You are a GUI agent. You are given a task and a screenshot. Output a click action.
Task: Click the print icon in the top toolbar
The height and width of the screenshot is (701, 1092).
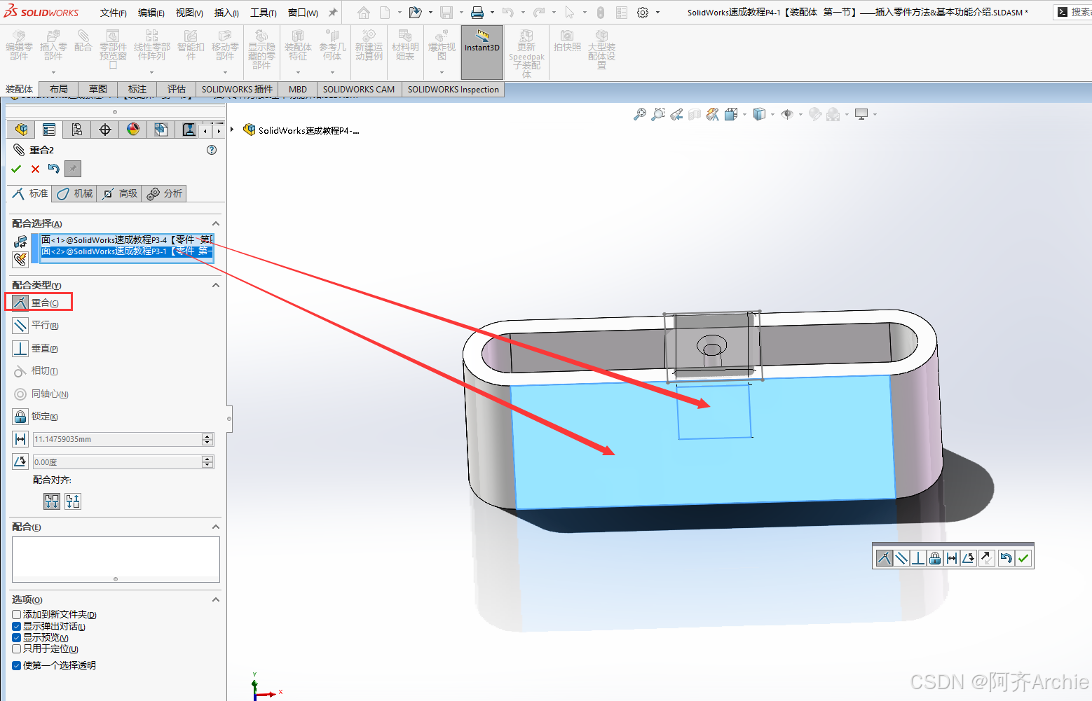(x=477, y=13)
